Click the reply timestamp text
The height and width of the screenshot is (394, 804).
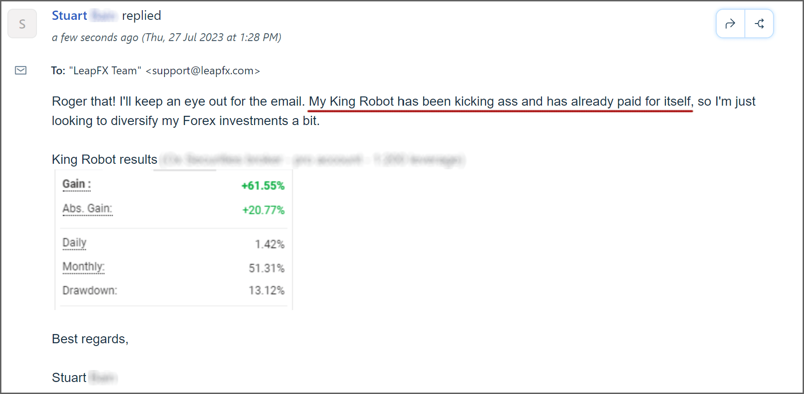[166, 37]
